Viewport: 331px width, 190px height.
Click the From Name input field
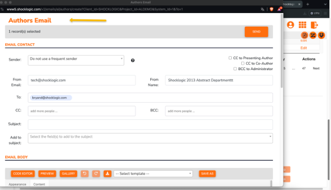(x=219, y=80)
